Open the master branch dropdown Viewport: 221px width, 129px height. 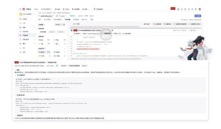(x=63, y=16)
